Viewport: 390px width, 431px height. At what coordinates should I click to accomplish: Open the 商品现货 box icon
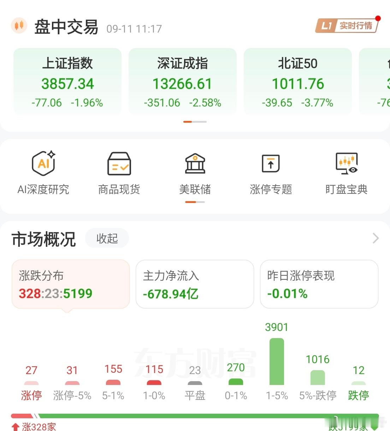coord(119,164)
